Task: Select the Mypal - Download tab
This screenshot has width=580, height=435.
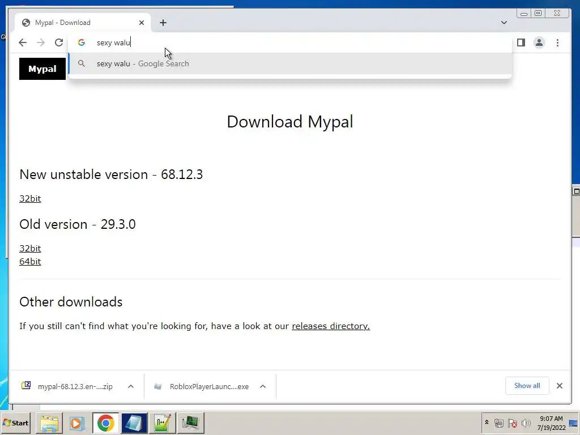Action: pyautogui.click(x=83, y=23)
